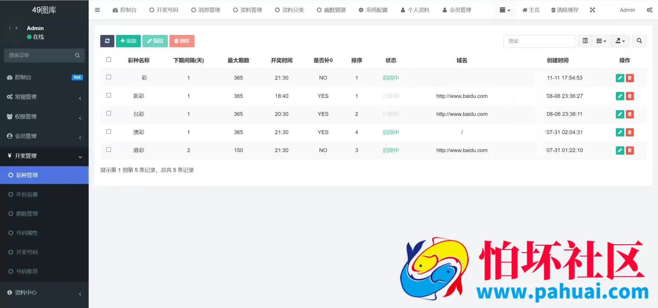Open the column selector grid dropdown
The height and width of the screenshot is (308, 658).
click(x=601, y=41)
